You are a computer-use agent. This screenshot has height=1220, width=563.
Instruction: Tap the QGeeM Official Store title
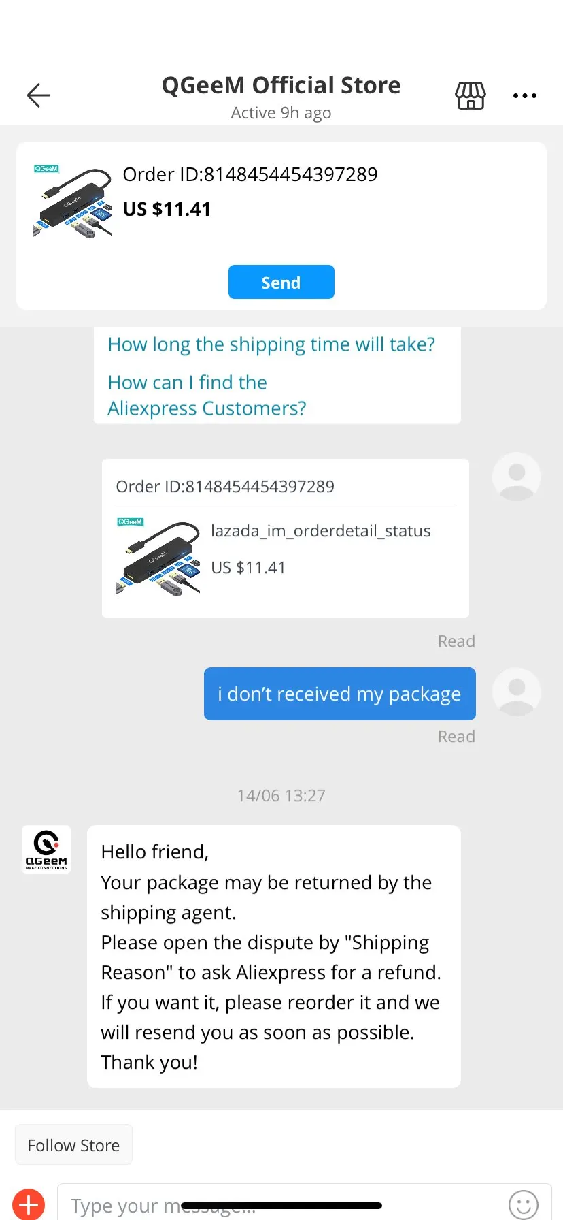(x=281, y=85)
